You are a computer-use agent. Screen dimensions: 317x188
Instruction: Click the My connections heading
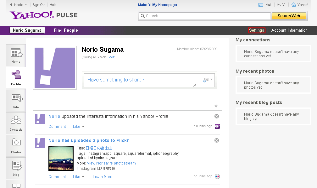tap(253, 40)
